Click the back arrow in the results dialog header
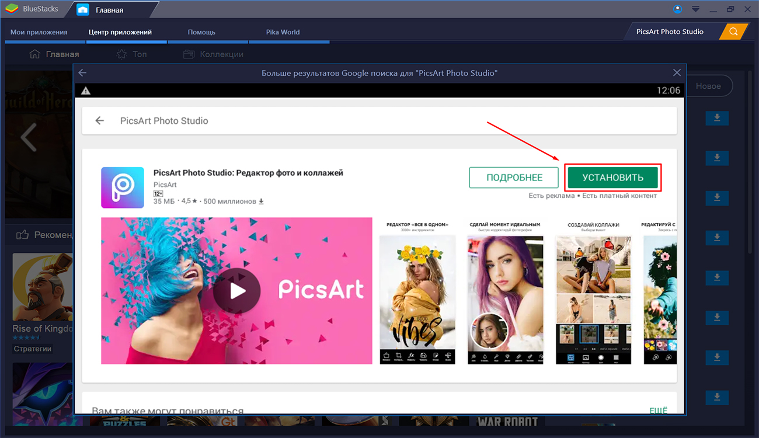 [82, 73]
